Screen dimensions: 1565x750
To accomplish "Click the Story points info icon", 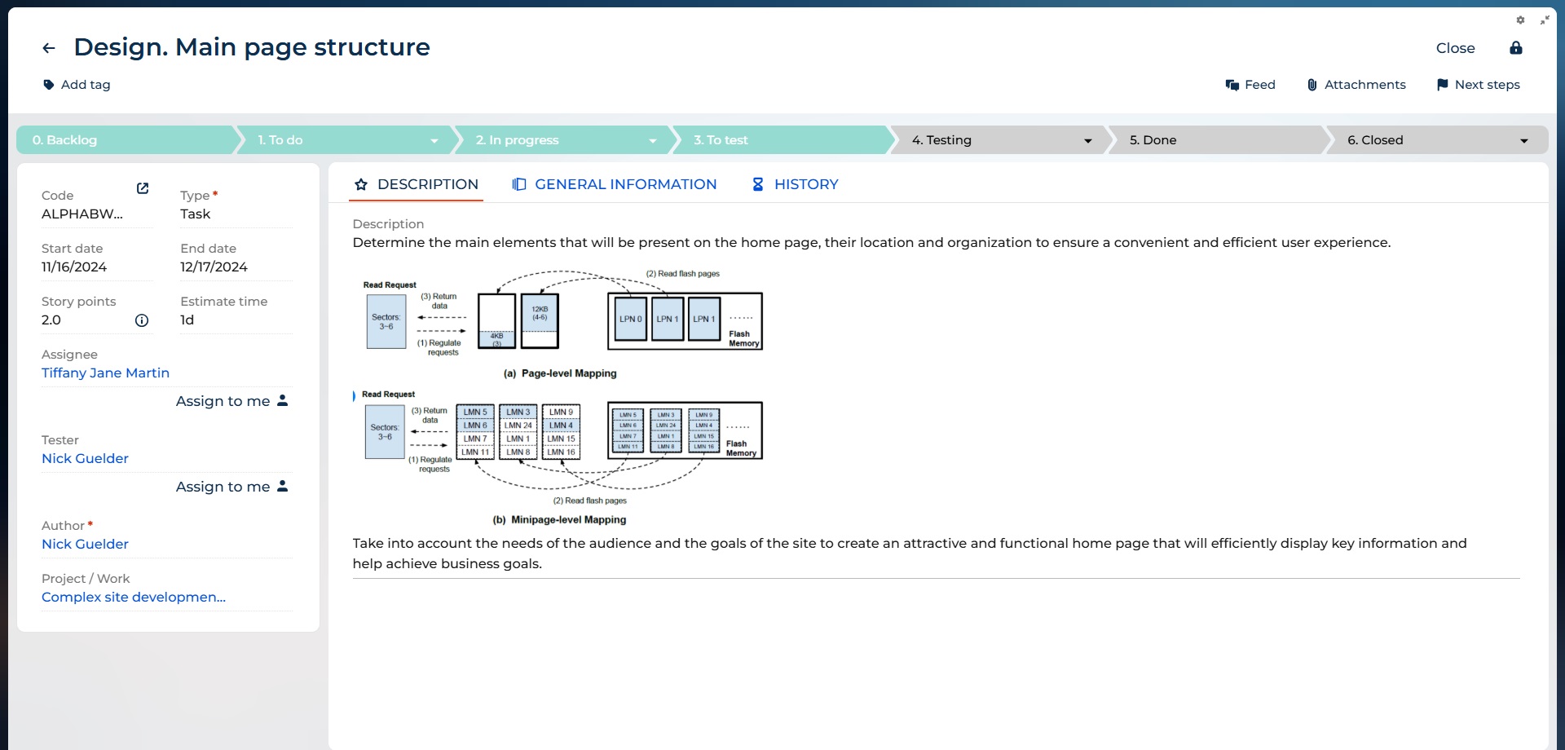I will point(142,320).
